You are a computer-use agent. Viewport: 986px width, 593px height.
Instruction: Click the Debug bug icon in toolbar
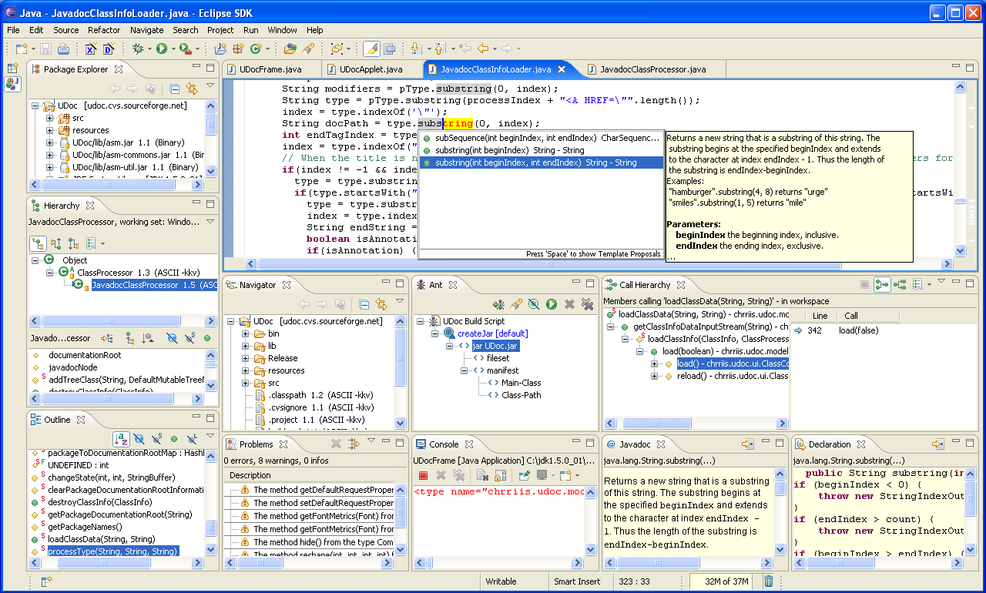click(138, 49)
